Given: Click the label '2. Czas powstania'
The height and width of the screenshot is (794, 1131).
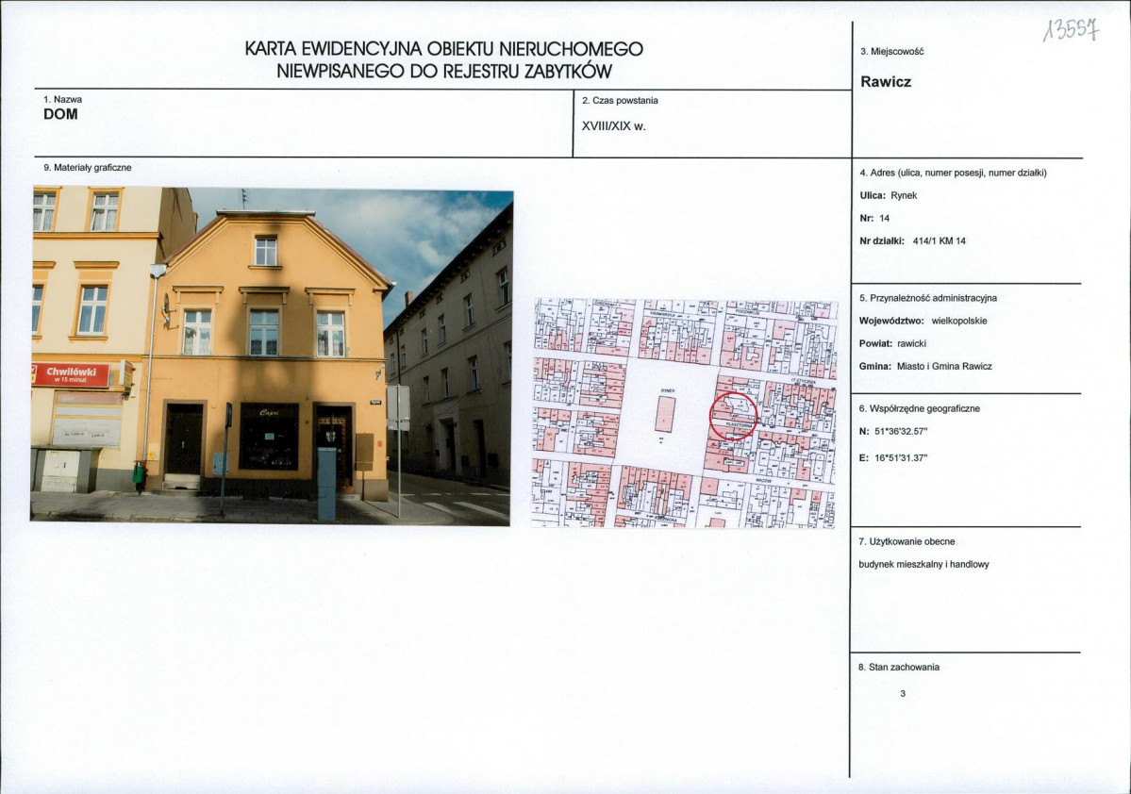Looking at the screenshot, I should (620, 100).
